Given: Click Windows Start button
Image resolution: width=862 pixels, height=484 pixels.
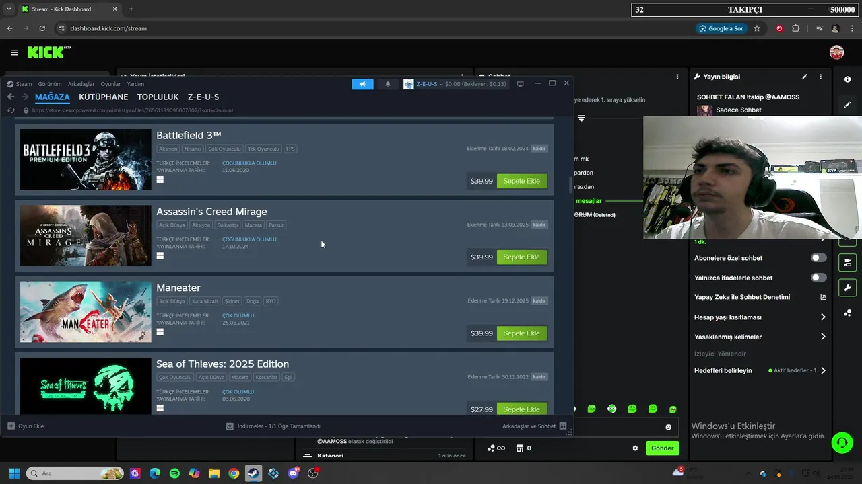Looking at the screenshot, I should [14, 473].
